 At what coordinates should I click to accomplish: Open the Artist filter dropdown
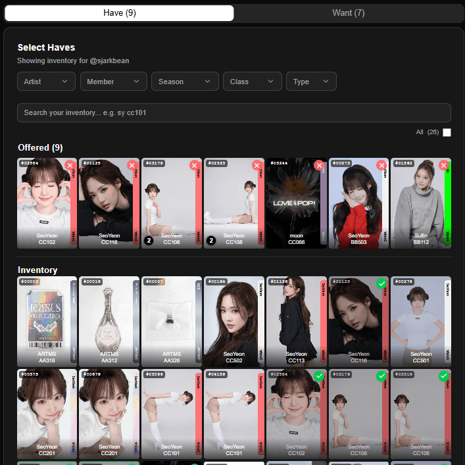pos(46,82)
